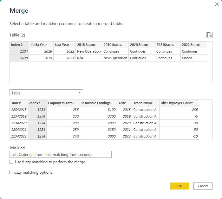This screenshot has height=199, width=222.
Task: Click Employers Total value 236
Action: pos(63,110)
